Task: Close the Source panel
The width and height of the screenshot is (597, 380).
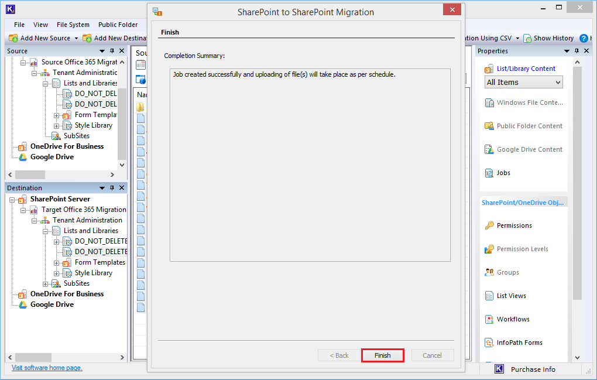Action: pos(122,50)
